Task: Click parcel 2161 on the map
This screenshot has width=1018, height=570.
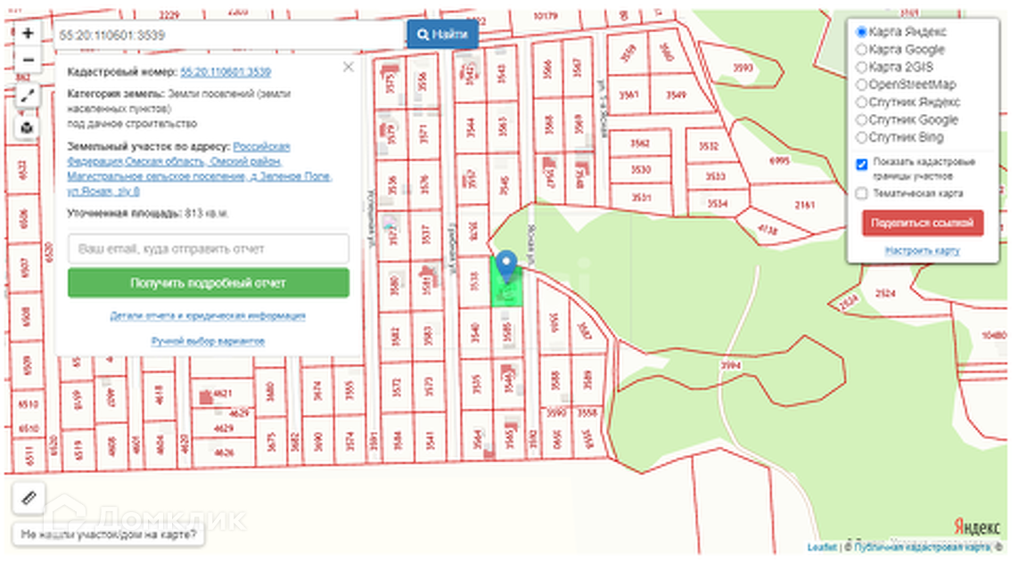Action: 805,205
